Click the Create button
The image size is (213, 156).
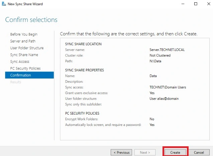(x=175, y=152)
